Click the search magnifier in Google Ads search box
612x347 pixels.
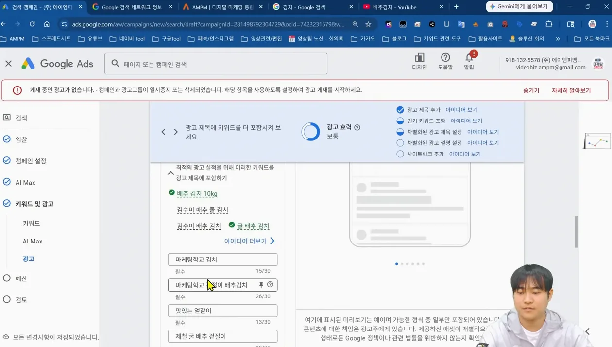[x=115, y=64]
